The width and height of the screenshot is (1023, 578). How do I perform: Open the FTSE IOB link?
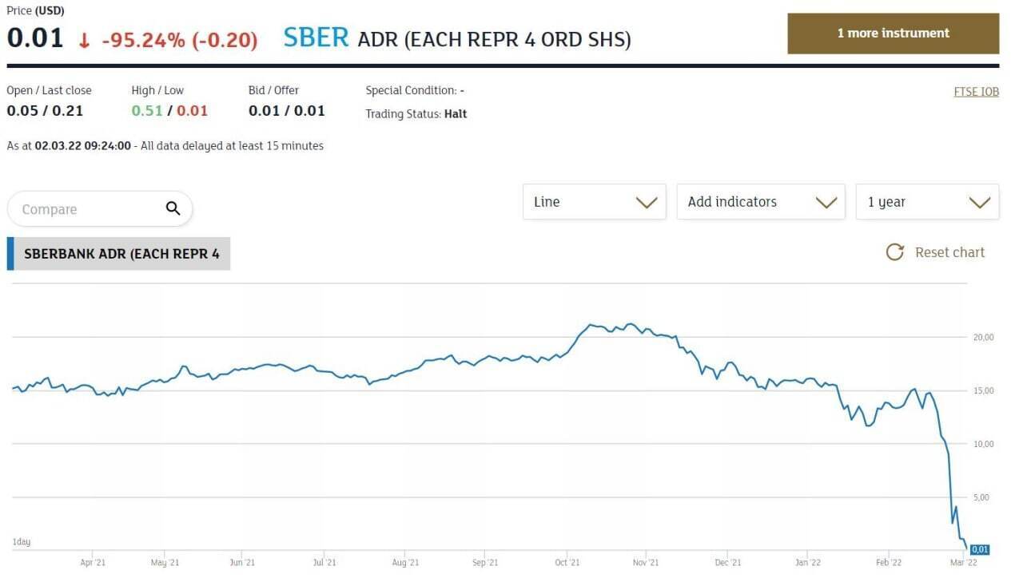click(x=976, y=92)
